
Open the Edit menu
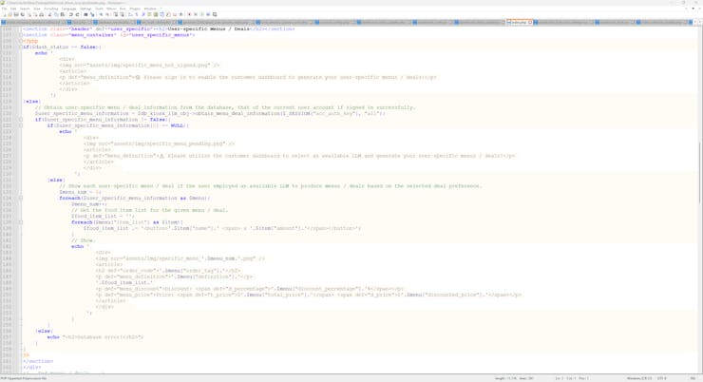pos(13,9)
